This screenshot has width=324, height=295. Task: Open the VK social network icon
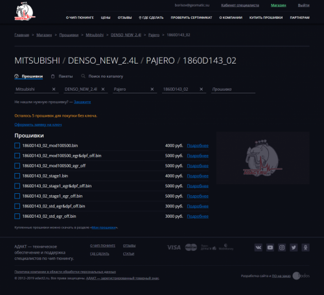259,248
